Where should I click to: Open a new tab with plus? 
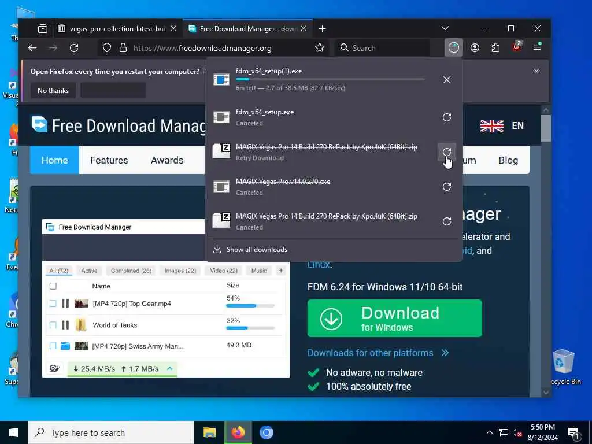pyautogui.click(x=323, y=29)
